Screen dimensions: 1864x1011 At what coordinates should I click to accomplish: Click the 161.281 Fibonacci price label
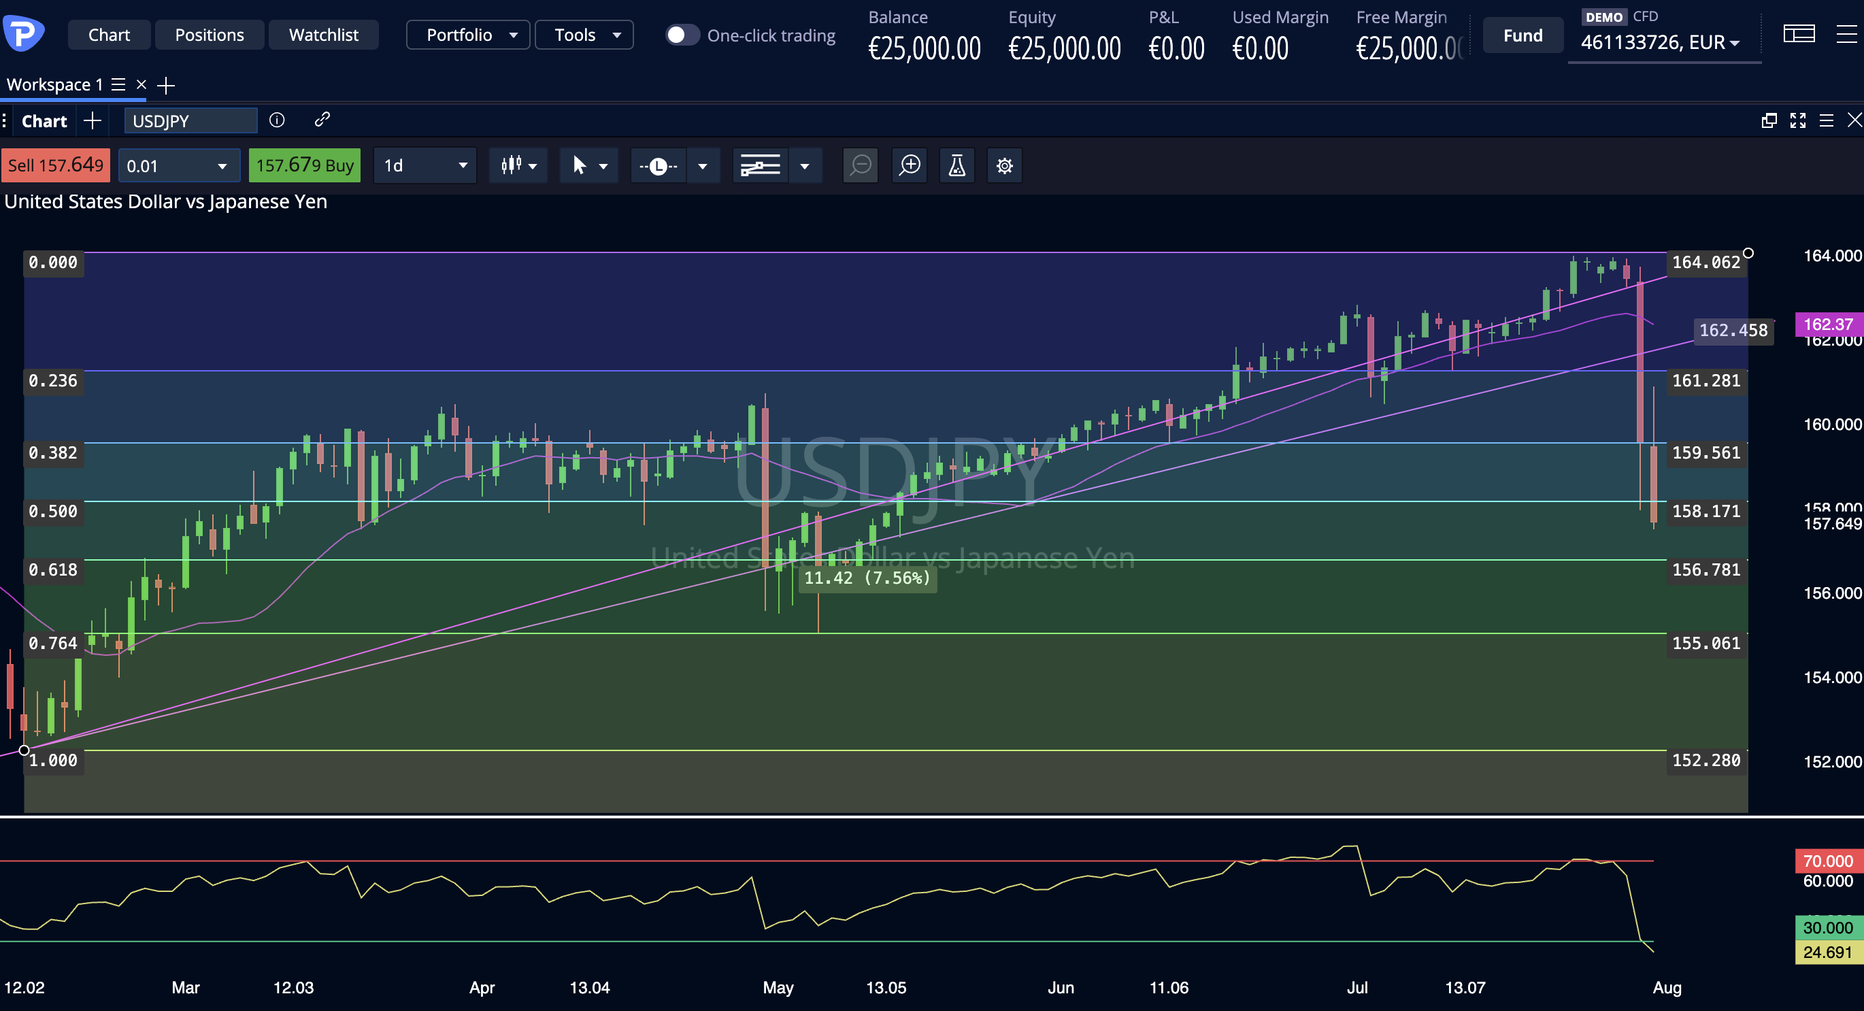pyautogui.click(x=1706, y=381)
